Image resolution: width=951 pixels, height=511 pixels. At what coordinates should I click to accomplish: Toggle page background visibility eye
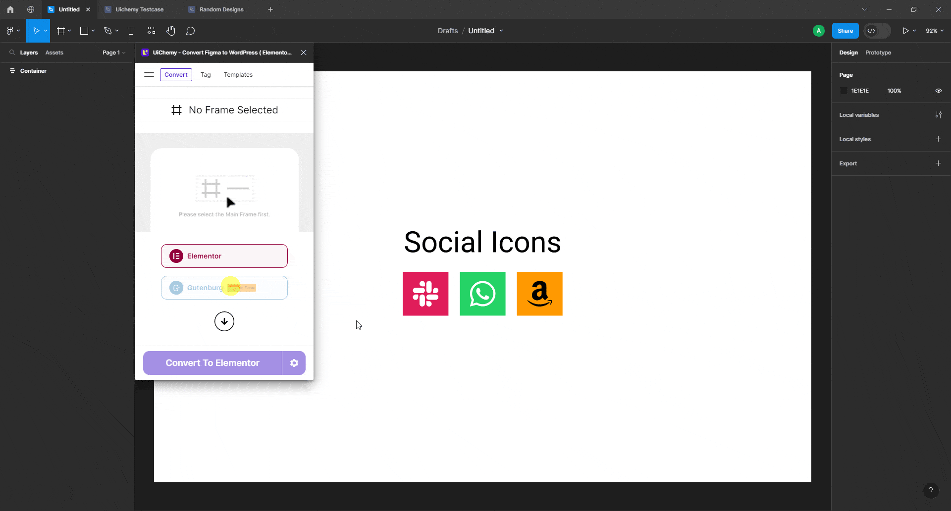938,91
